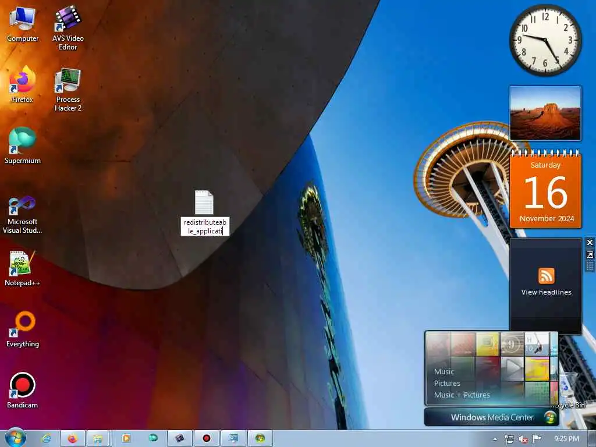Open Windows Explorer from the taskbar
The image size is (596, 447).
point(98,439)
